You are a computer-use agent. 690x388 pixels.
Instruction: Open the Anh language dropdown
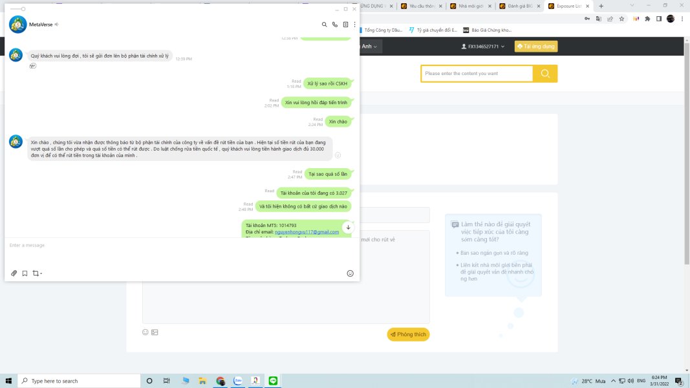point(369,46)
